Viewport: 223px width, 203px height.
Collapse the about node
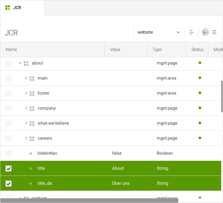click(20, 63)
